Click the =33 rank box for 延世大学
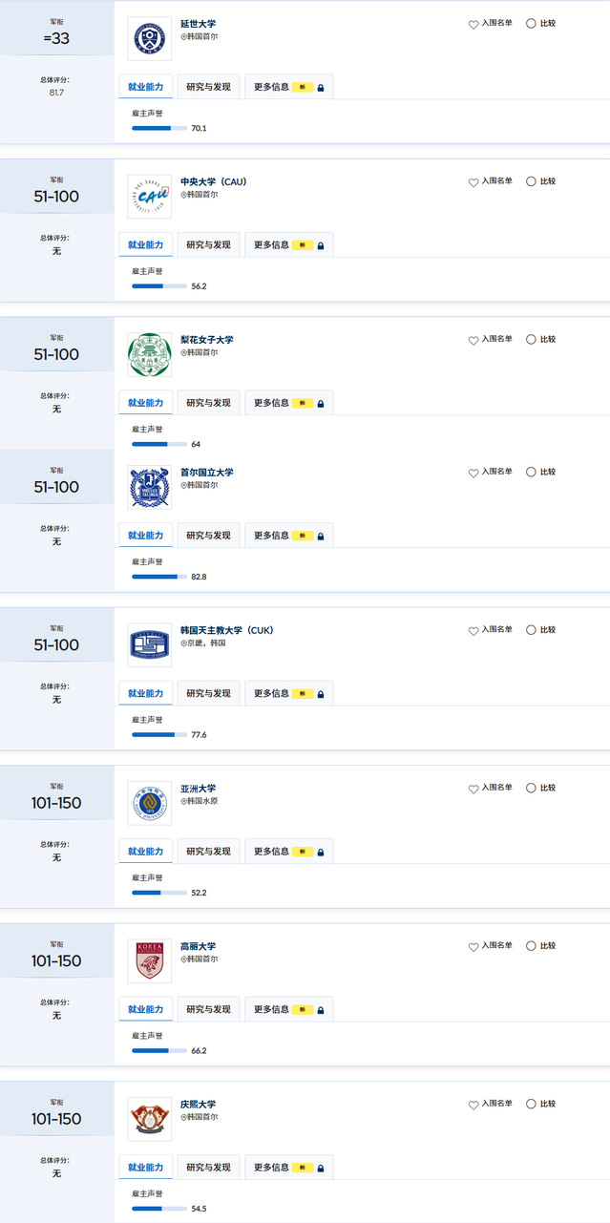The height and width of the screenshot is (1223, 610). [57, 39]
